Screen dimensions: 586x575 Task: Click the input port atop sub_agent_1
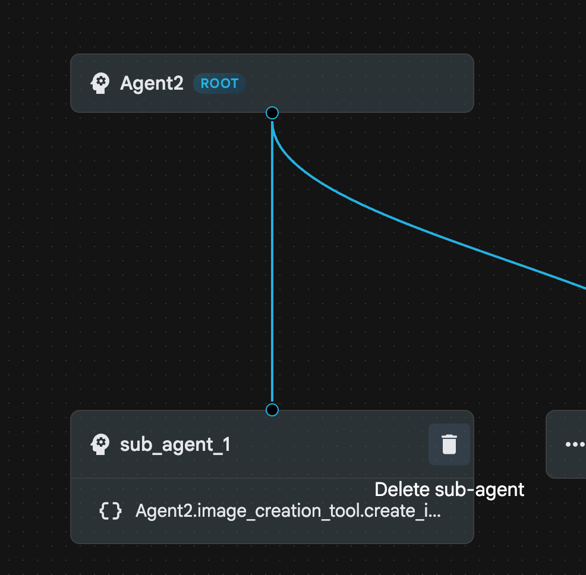click(x=272, y=410)
